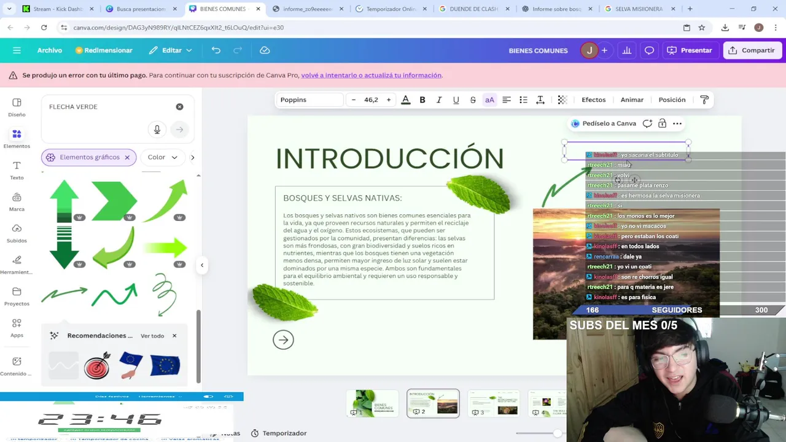Open the Color filter dropdown
Screen dimensions: 786x442
click(162, 157)
